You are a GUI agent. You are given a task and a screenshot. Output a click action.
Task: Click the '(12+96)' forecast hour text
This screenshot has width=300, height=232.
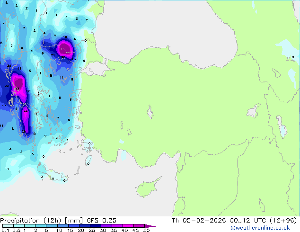283,221
